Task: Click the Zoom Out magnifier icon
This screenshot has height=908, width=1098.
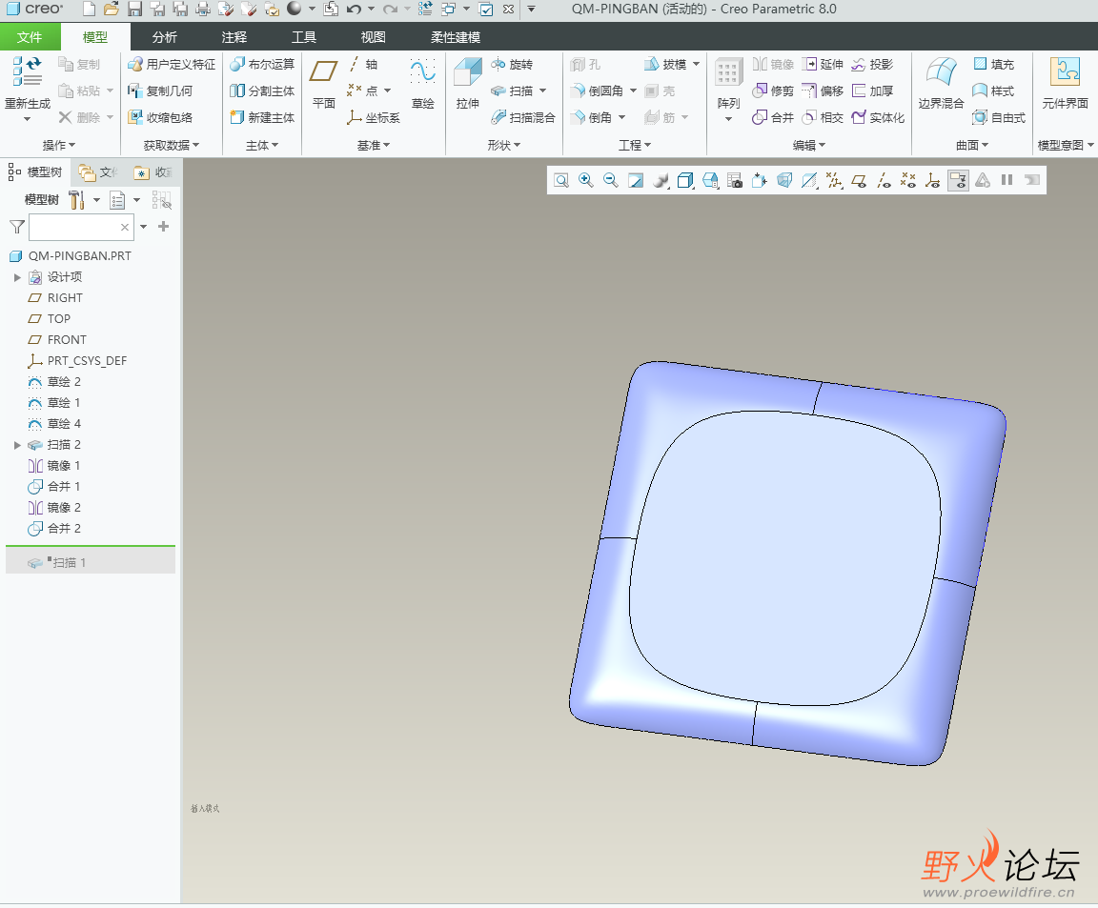Action: pyautogui.click(x=611, y=181)
